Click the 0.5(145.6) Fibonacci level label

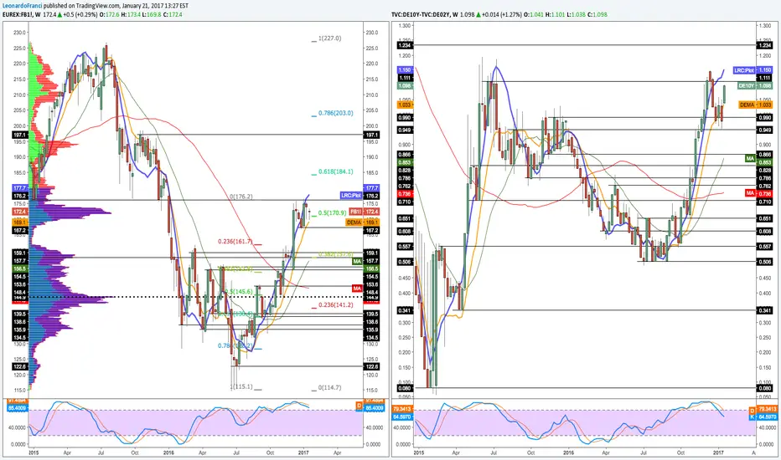click(239, 291)
